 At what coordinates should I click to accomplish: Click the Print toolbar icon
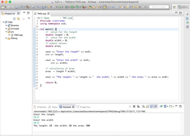coord(16,7)
